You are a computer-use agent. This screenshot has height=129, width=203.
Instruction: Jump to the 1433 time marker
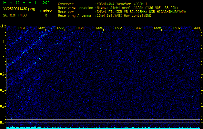pos(60,28)
